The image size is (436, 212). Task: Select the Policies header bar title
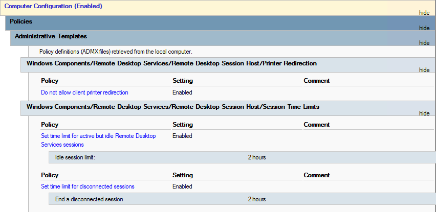click(x=21, y=21)
